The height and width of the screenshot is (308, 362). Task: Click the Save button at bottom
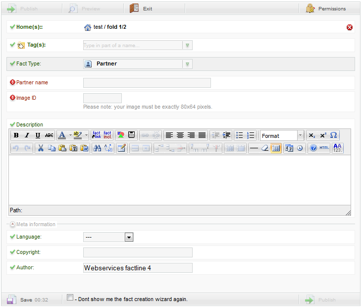(x=21, y=300)
